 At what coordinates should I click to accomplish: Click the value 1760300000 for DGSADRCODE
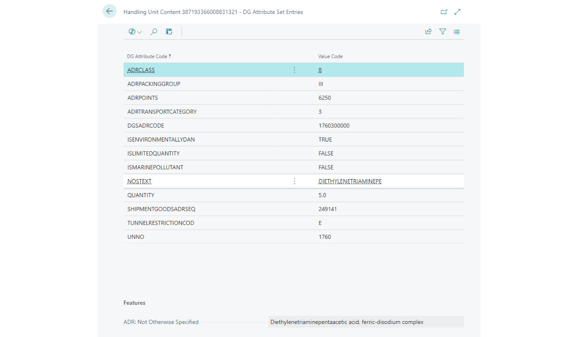coord(334,126)
